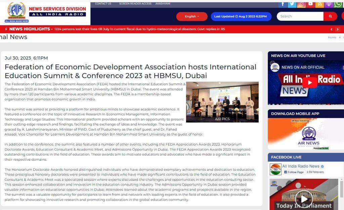This screenshot has width=344, height=210.
Task: Open the All India Radio News Facebook link
Action: click(x=301, y=166)
